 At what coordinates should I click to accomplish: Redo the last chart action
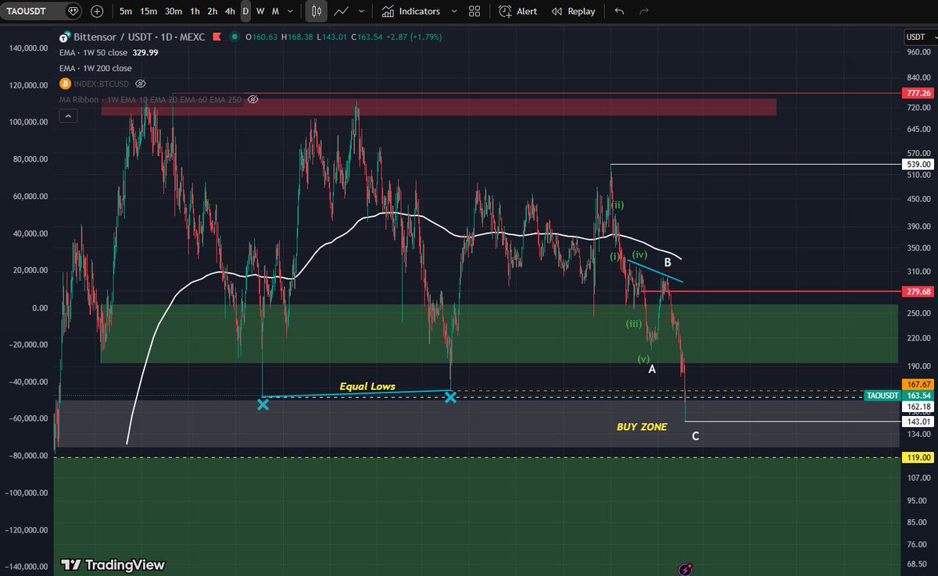pyautogui.click(x=644, y=12)
